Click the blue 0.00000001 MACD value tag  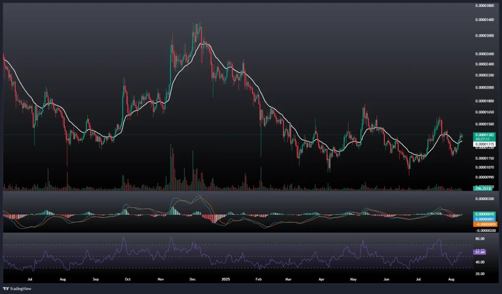coord(485,219)
